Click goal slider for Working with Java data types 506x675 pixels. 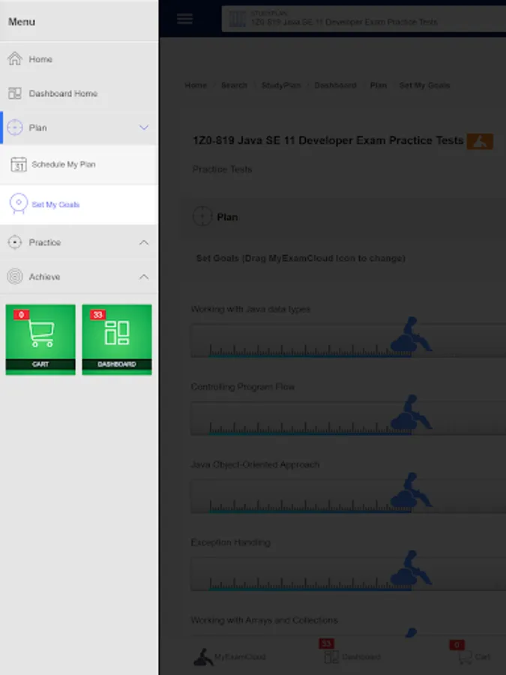349,340
